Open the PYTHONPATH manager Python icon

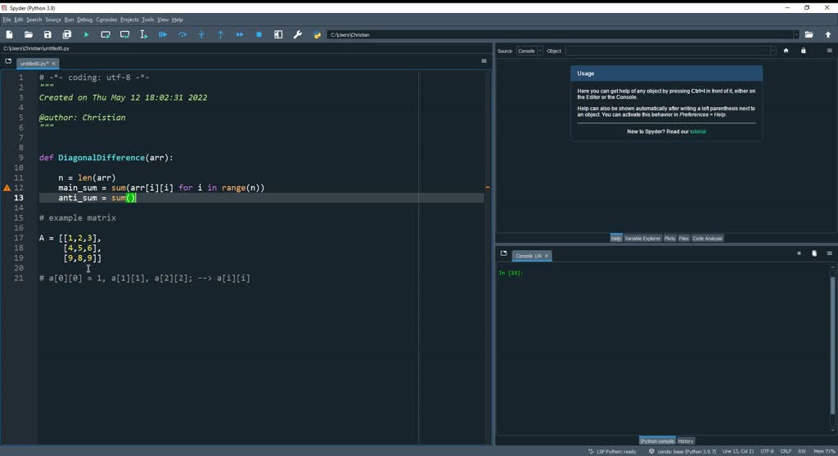318,35
